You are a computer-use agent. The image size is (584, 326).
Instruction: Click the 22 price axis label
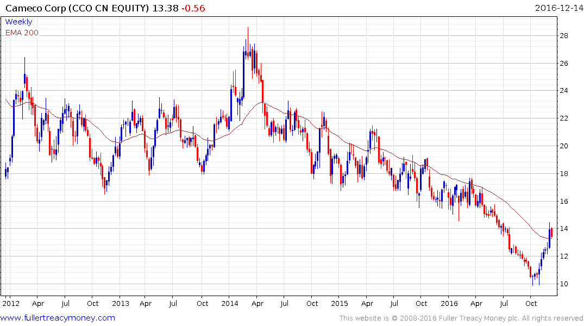[x=564, y=118]
